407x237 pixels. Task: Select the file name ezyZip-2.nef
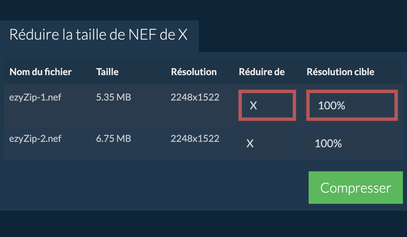[35, 138]
